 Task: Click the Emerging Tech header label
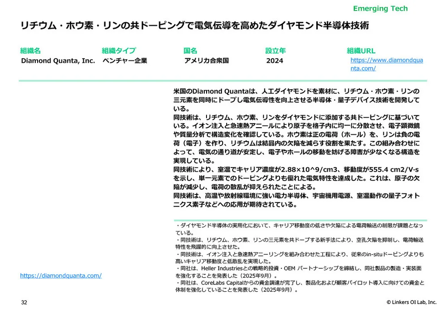point(380,9)
